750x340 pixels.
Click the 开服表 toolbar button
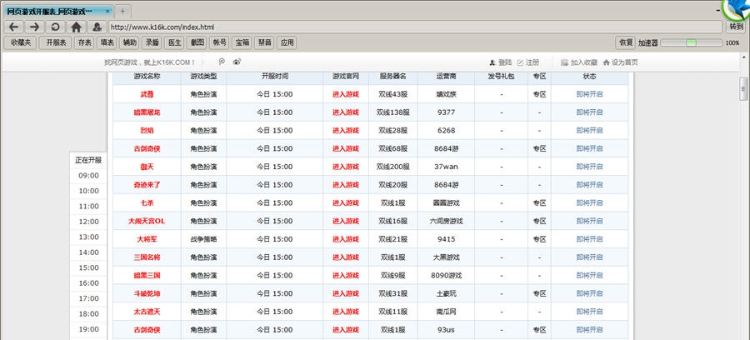(56, 42)
